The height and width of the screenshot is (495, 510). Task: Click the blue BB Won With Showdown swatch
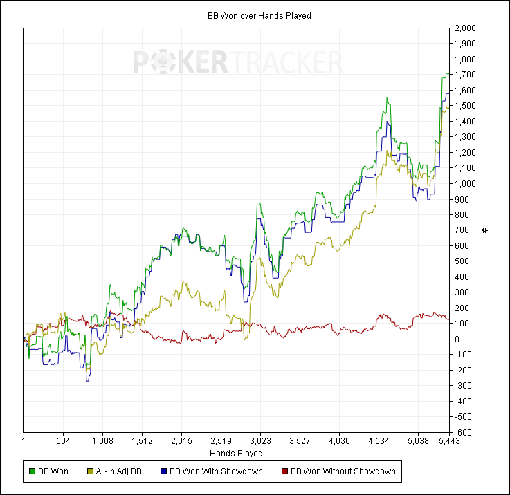[x=163, y=471]
